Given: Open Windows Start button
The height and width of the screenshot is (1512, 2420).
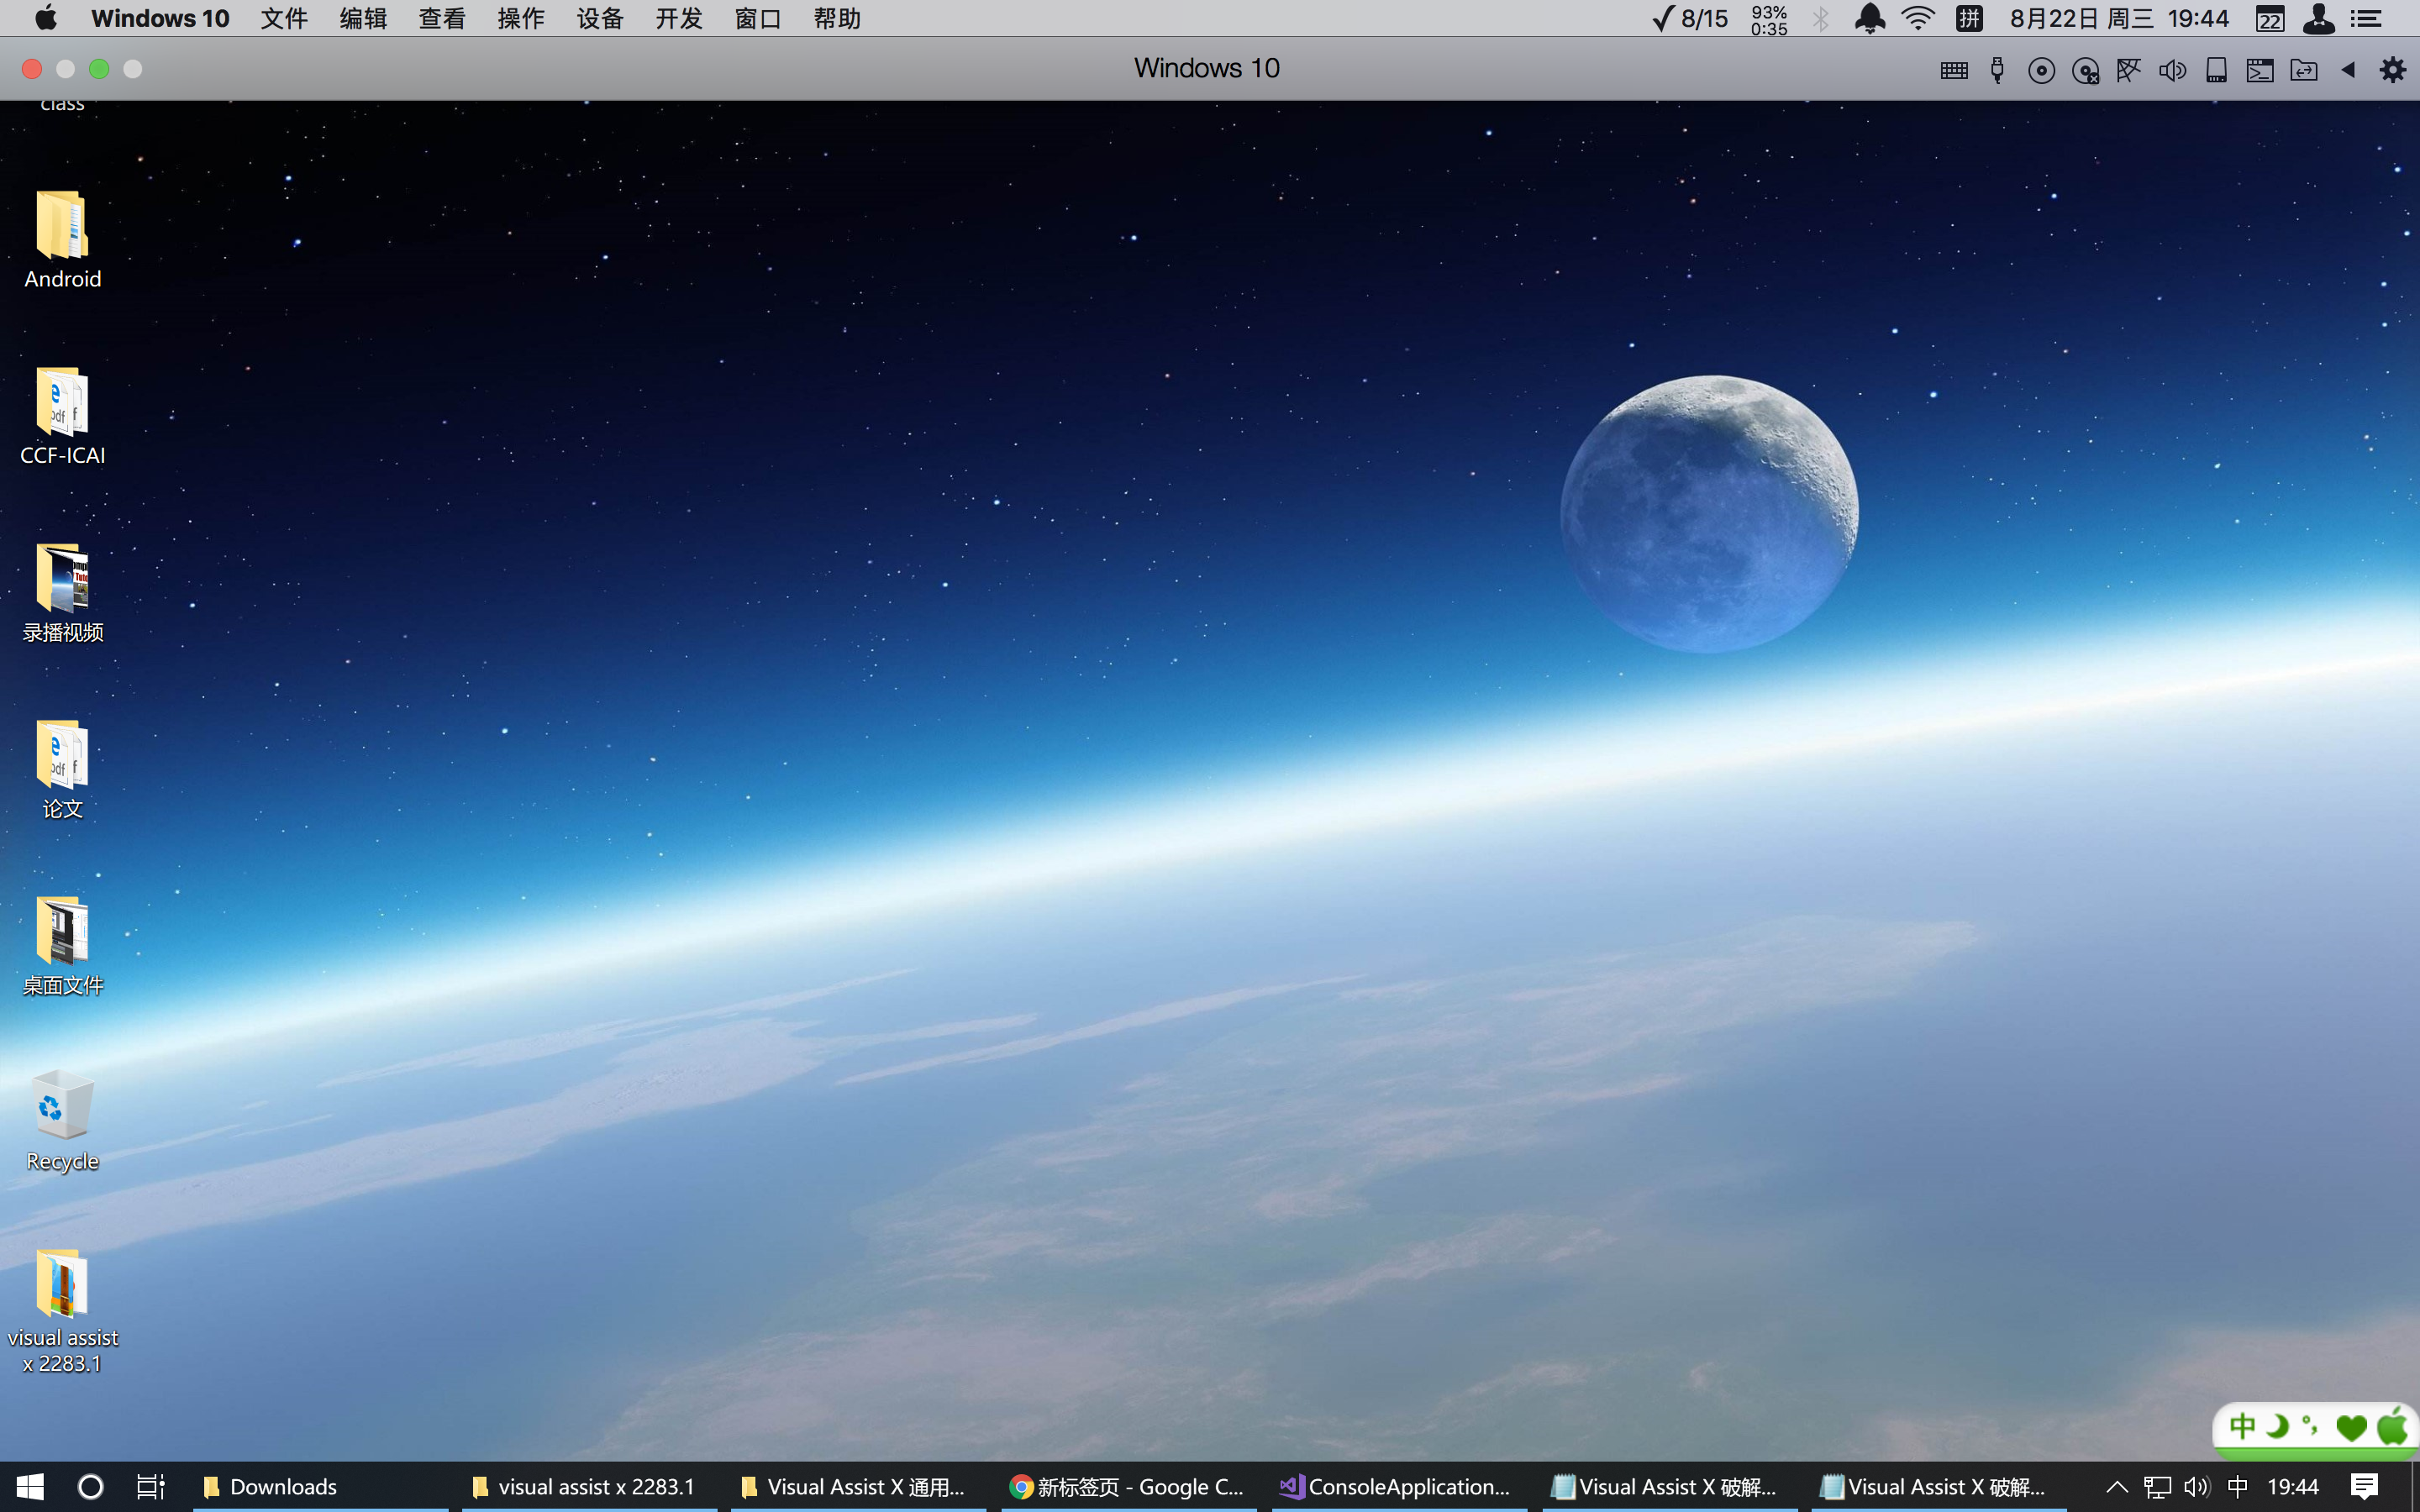Looking at the screenshot, I should coord(30,1487).
